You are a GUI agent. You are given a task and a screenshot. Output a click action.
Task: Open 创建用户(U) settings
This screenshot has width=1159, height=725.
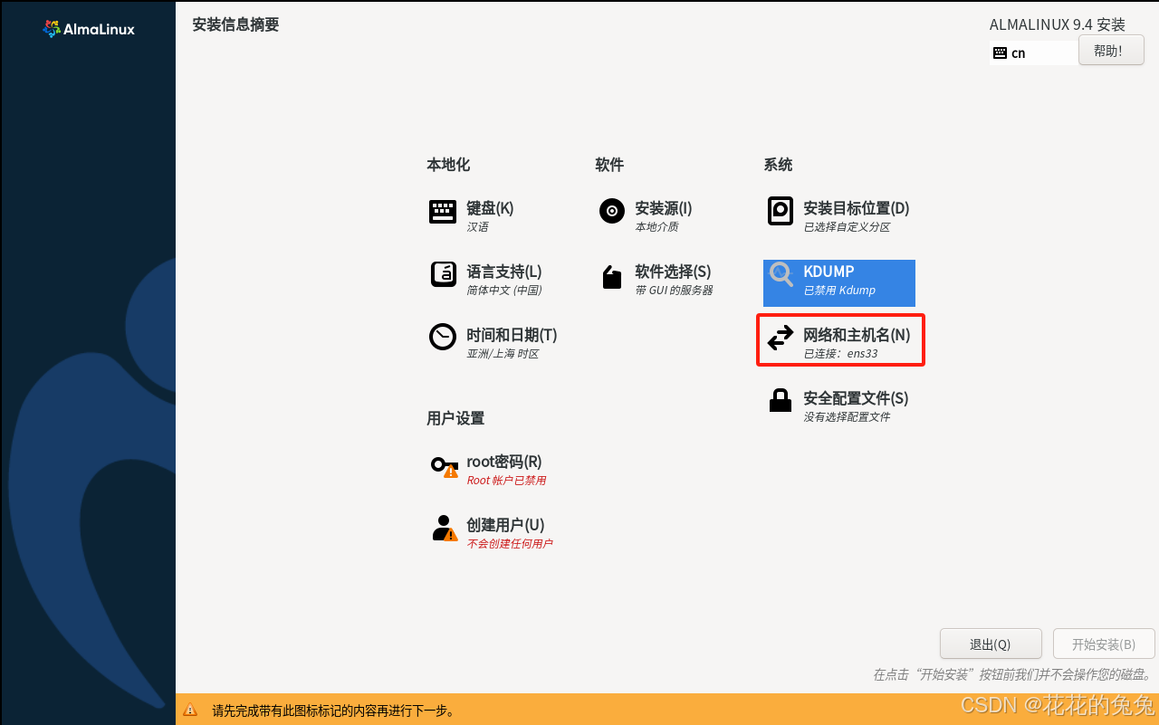point(505,524)
